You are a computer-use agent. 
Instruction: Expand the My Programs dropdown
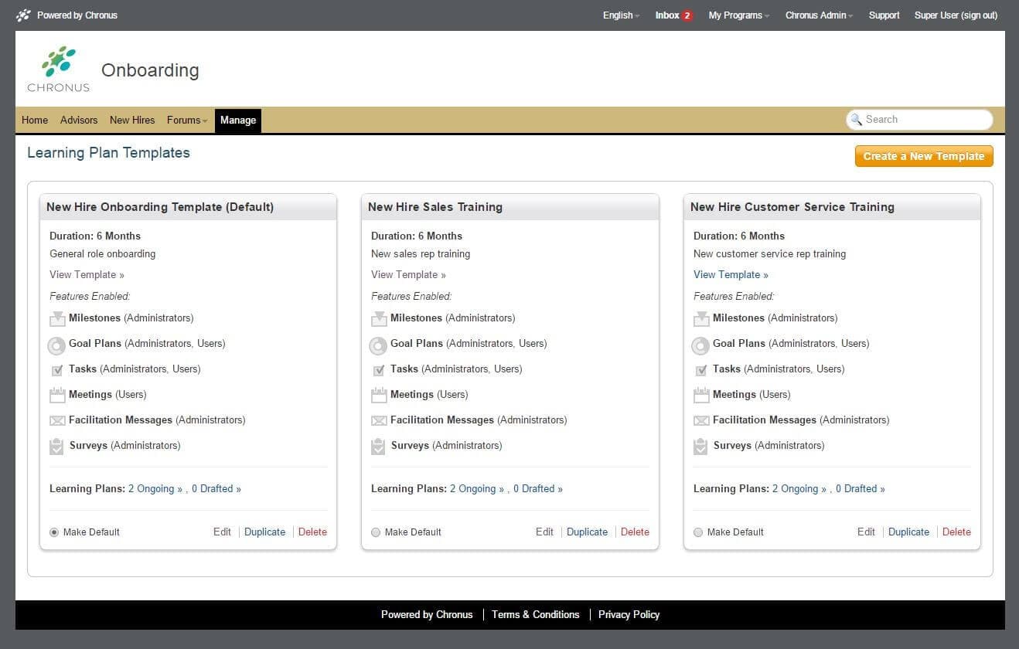point(739,15)
